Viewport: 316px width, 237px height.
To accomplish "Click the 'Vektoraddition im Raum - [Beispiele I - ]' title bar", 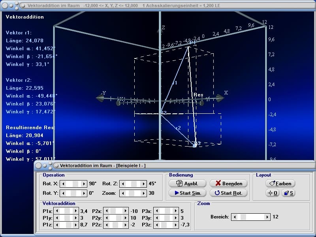I will [174, 166].
